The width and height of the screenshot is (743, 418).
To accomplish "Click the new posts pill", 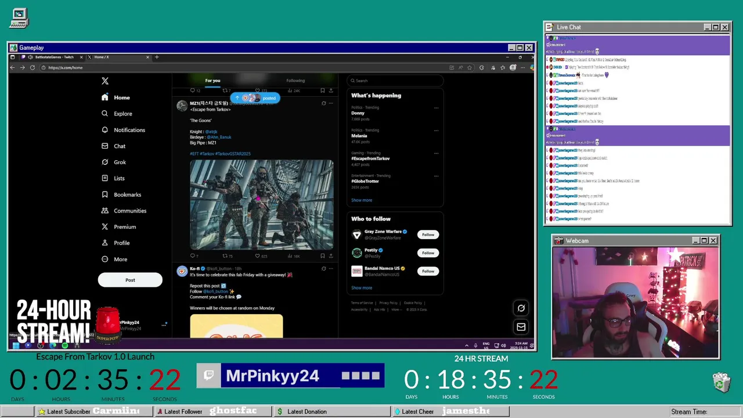I will [x=256, y=98].
